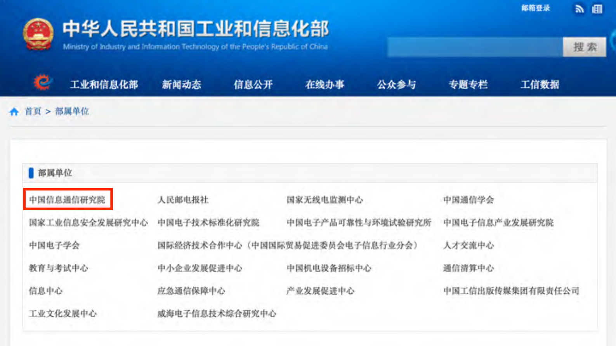Open 产业发展促进中心 link
This screenshot has height=346, width=616.
click(x=320, y=291)
